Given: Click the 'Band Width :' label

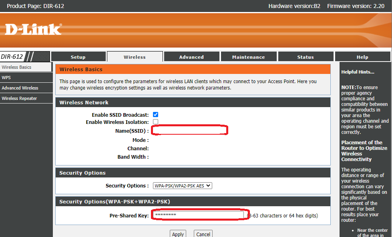Looking at the screenshot, I should click(x=133, y=157).
